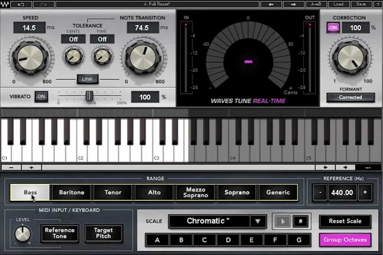Screen dimensions: 383x255
Task: Select the Generic range
Action: [x=278, y=192]
